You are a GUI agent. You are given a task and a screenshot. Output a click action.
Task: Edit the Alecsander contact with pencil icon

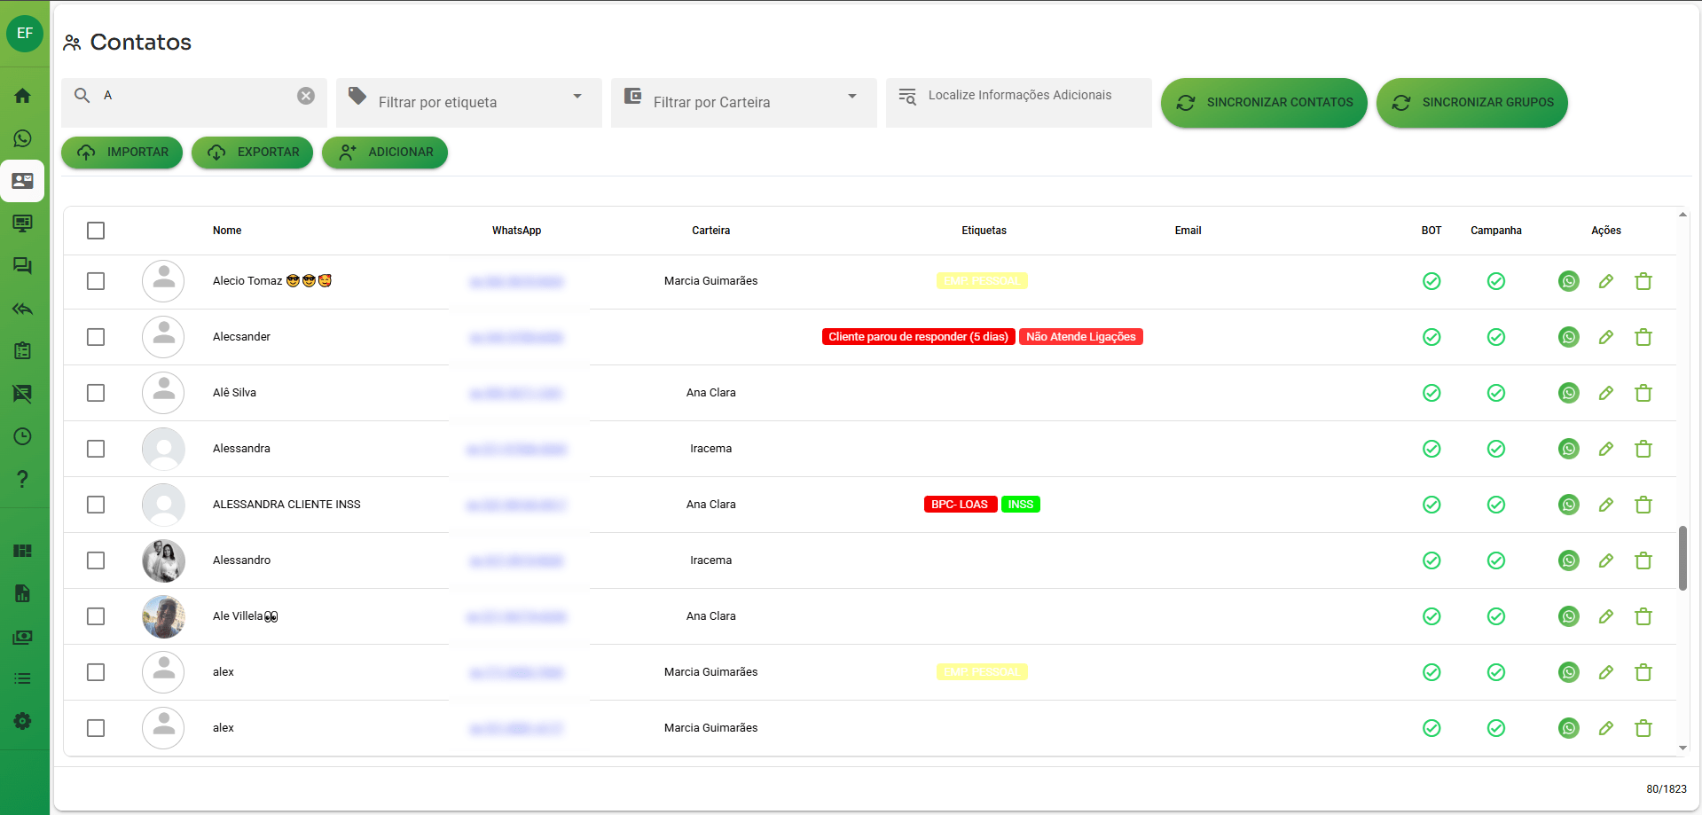[1605, 337]
